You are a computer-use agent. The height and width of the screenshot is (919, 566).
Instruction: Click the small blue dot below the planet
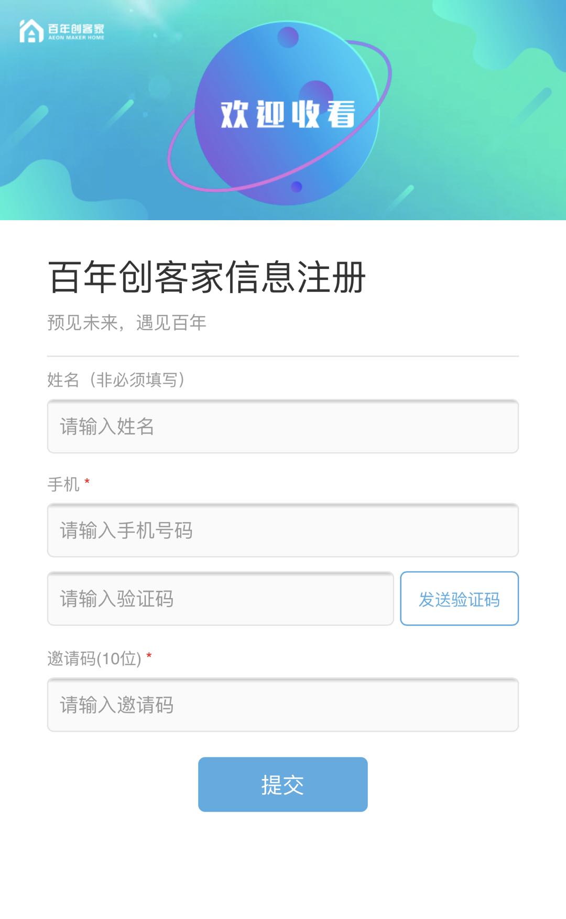(x=297, y=187)
